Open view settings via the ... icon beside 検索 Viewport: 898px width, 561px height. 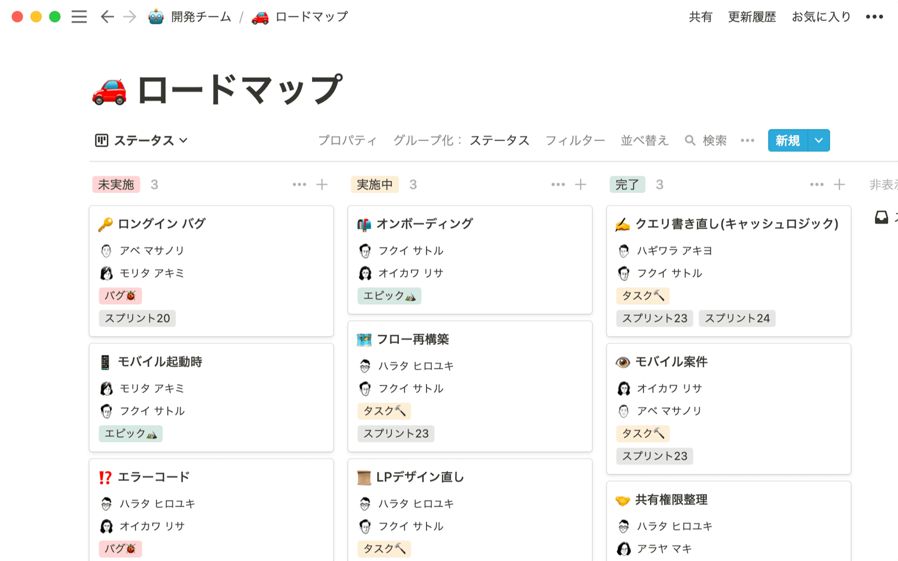(747, 140)
